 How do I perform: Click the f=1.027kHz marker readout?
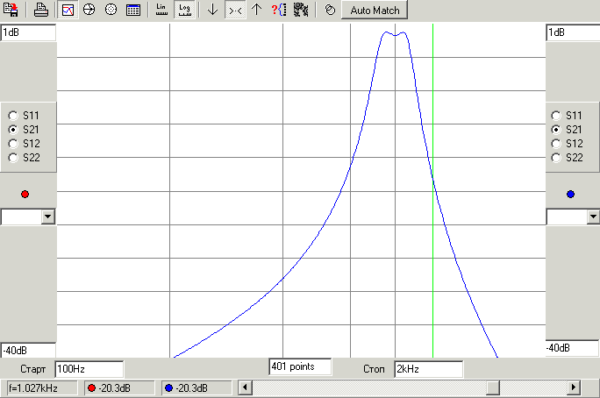tap(42, 388)
